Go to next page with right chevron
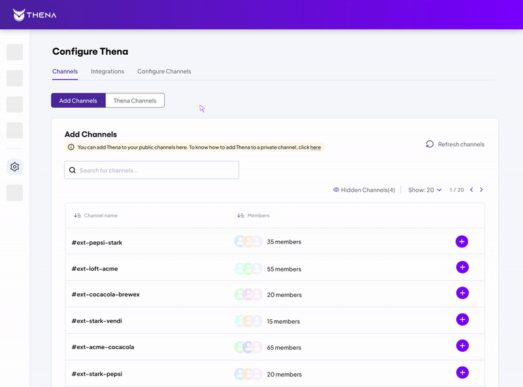 481,190
